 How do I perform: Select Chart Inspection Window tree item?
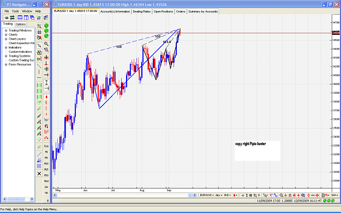coord(21,43)
